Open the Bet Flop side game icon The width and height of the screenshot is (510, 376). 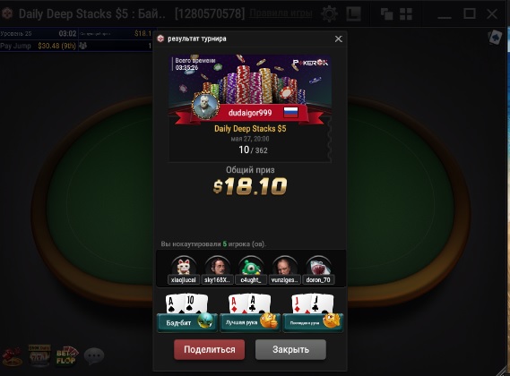coord(67,356)
